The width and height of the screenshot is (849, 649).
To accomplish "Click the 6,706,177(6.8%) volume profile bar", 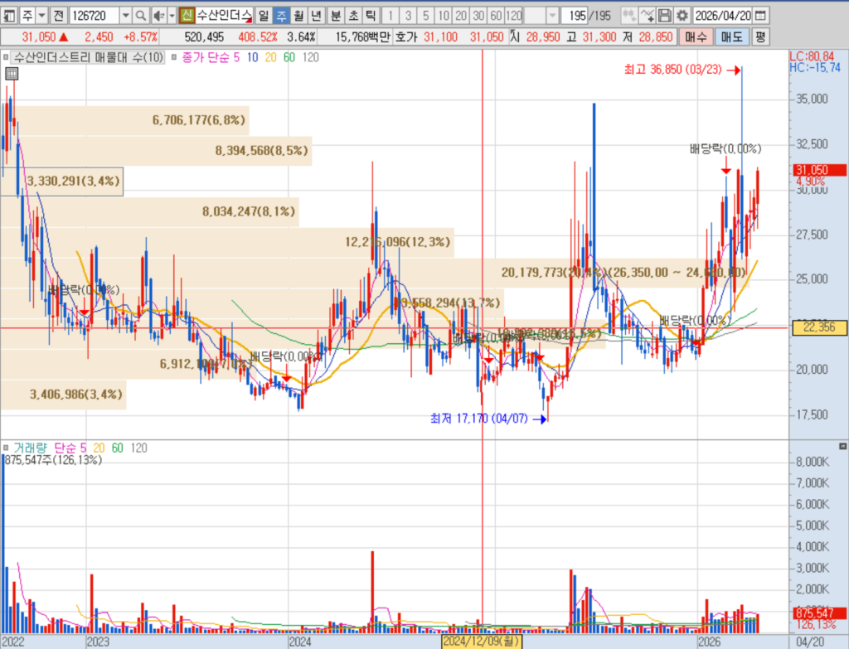I will [124, 120].
